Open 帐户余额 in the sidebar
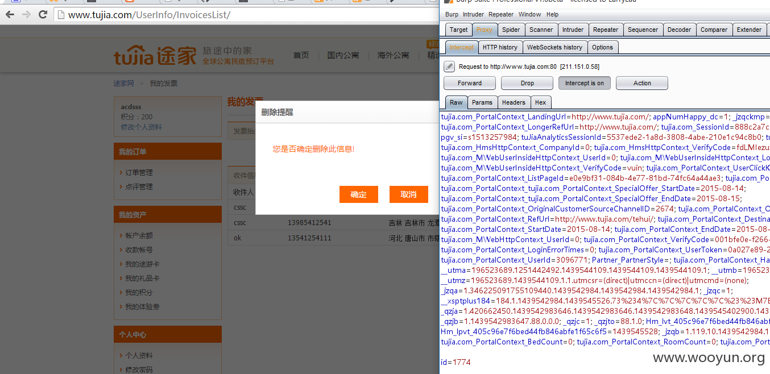Screen dimensions: 770x374 (139, 235)
